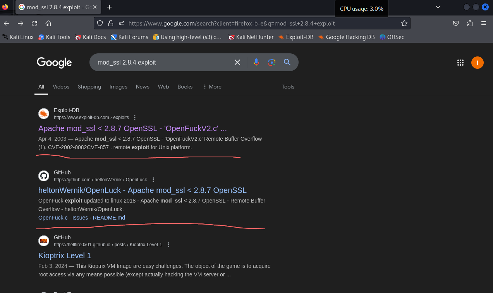Click the hellfire0x01 result favicon

[x=44, y=241]
